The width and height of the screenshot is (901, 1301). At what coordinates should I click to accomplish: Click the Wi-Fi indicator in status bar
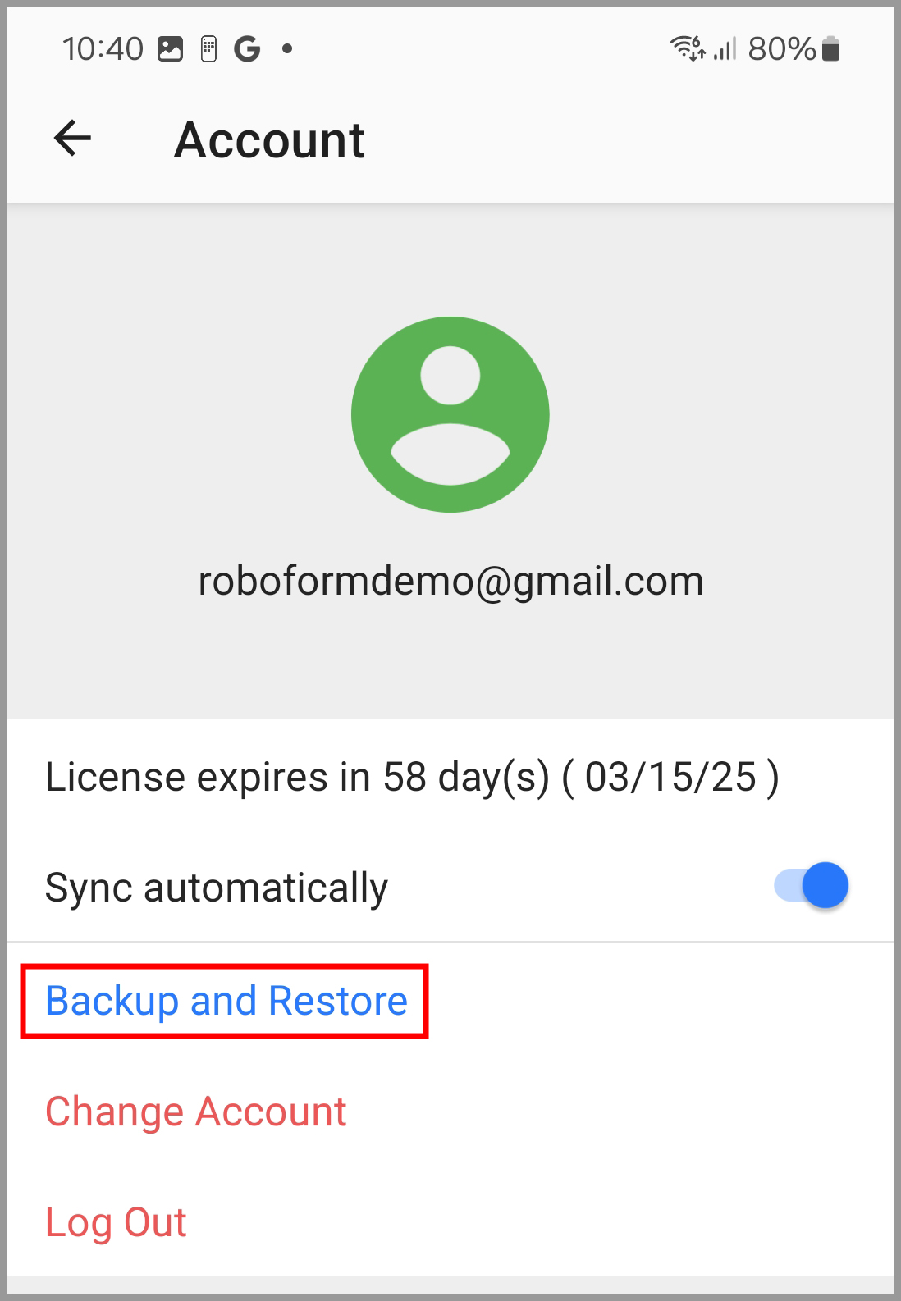tap(687, 48)
